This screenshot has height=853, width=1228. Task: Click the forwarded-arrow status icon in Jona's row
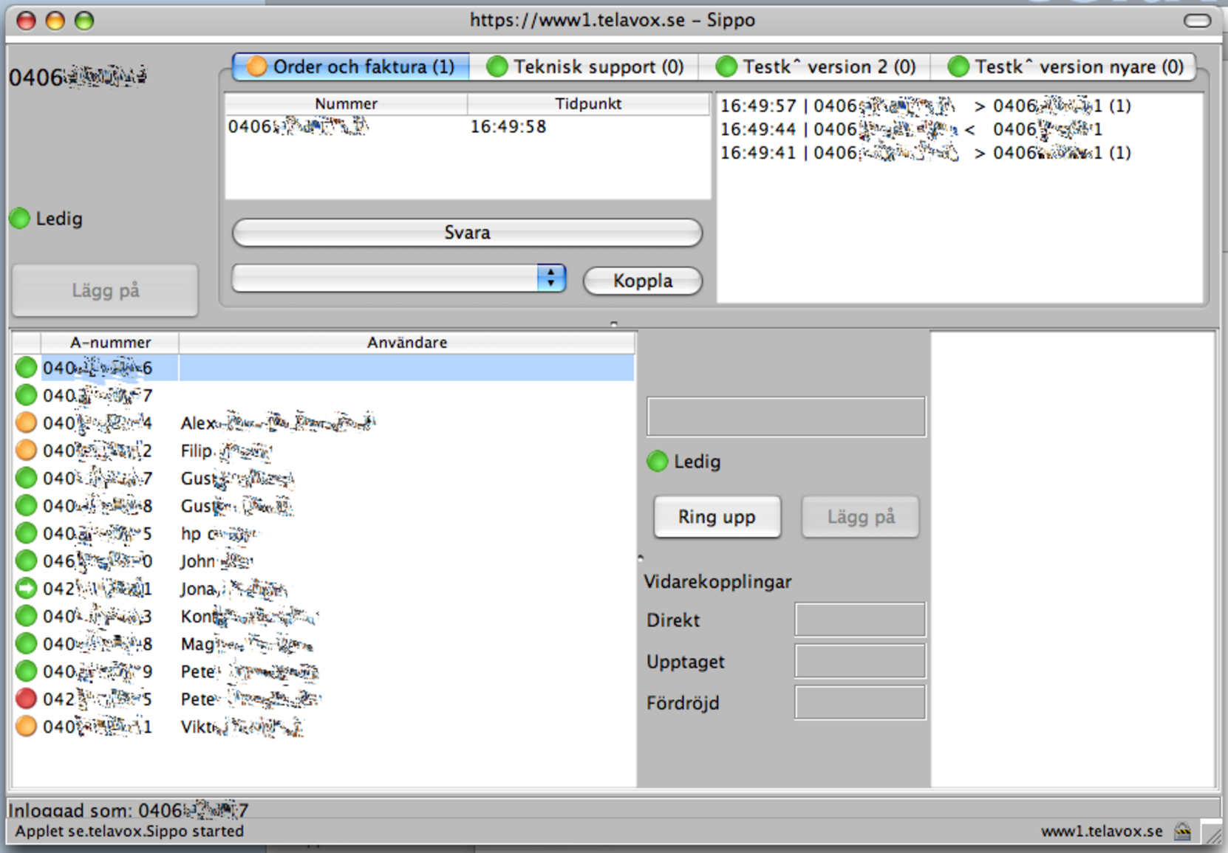[x=26, y=589]
